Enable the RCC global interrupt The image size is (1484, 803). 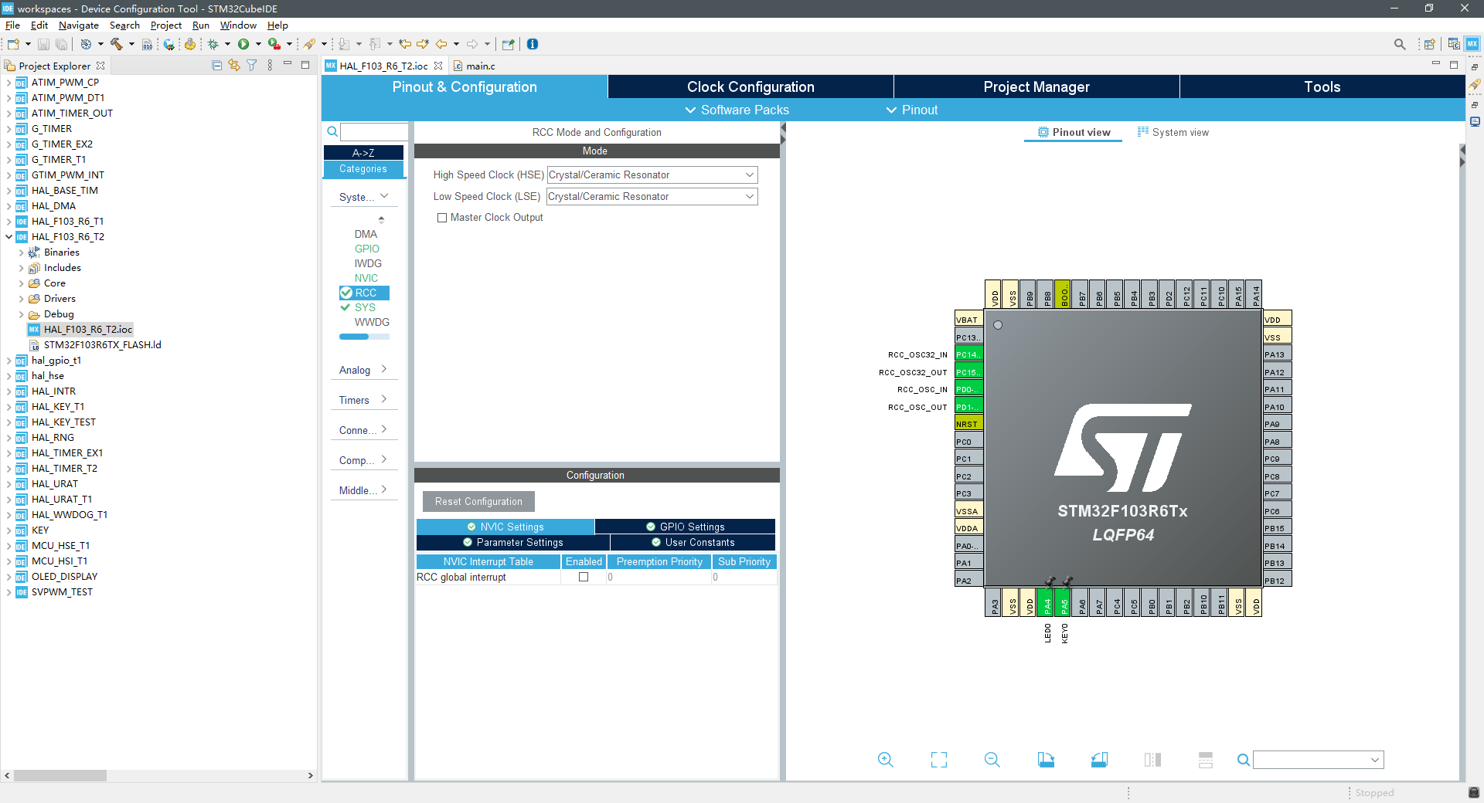click(x=584, y=577)
